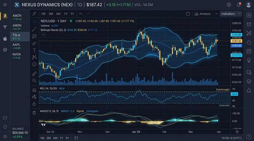Choose 5Y range in bottom bar

(x=67, y=138)
